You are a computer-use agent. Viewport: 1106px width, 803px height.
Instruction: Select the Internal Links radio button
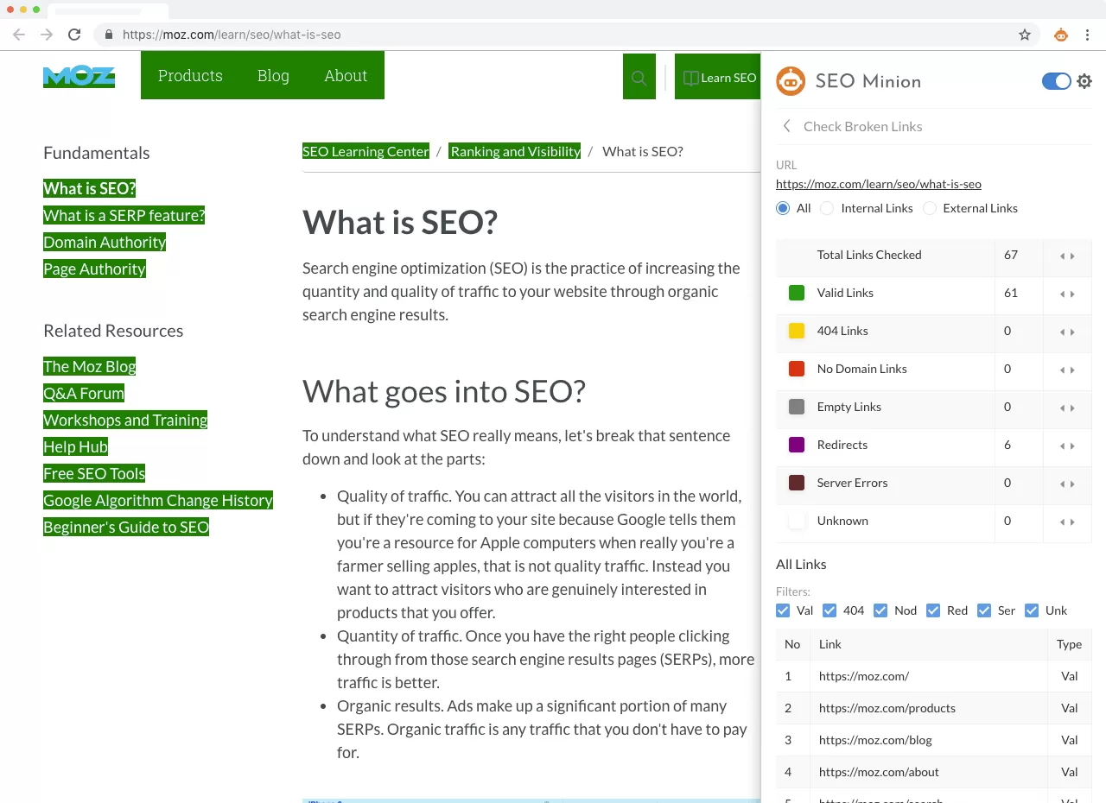point(827,208)
